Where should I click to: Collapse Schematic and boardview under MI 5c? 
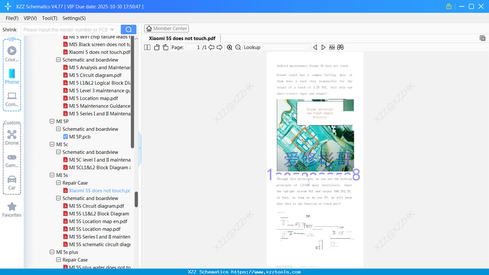click(58, 152)
